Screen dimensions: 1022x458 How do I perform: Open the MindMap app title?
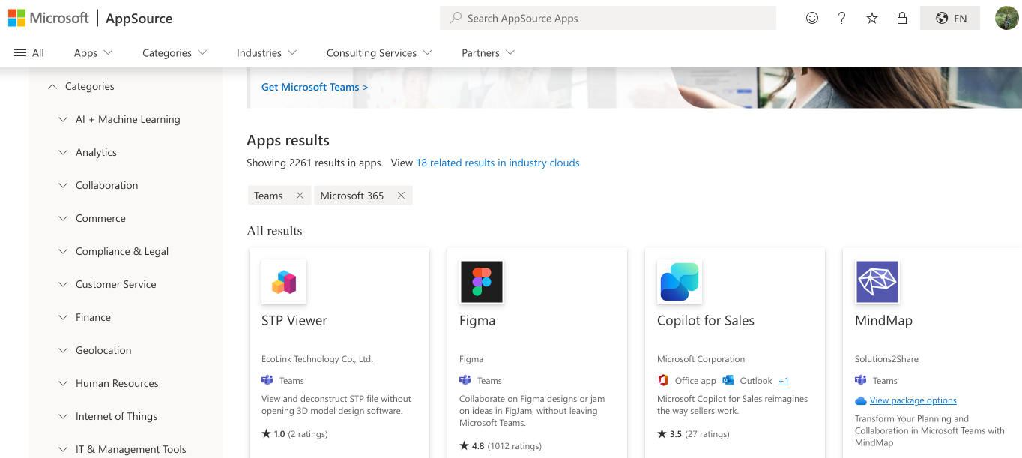[x=884, y=321]
